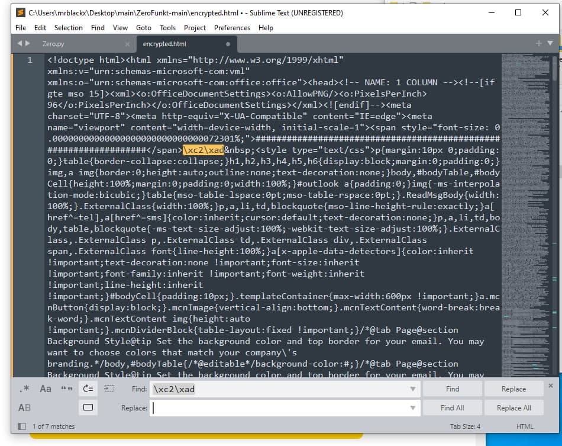This screenshot has height=446, width=562.
Task: Switch to the Zero.py tab
Action: [x=53, y=44]
